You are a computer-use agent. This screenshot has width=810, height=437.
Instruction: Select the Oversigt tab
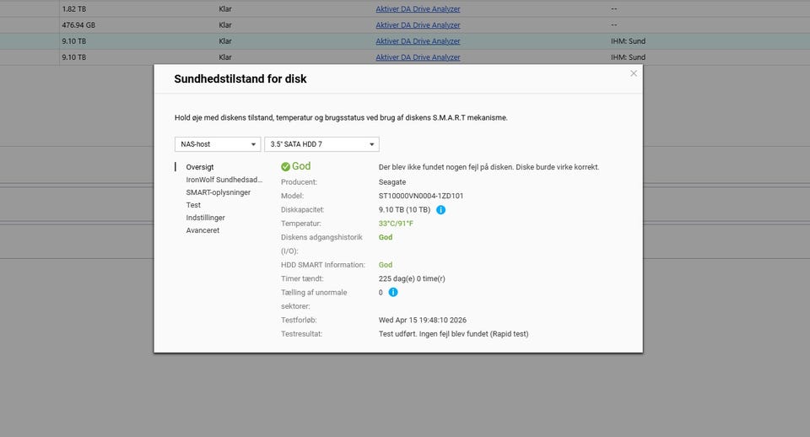(x=200, y=167)
